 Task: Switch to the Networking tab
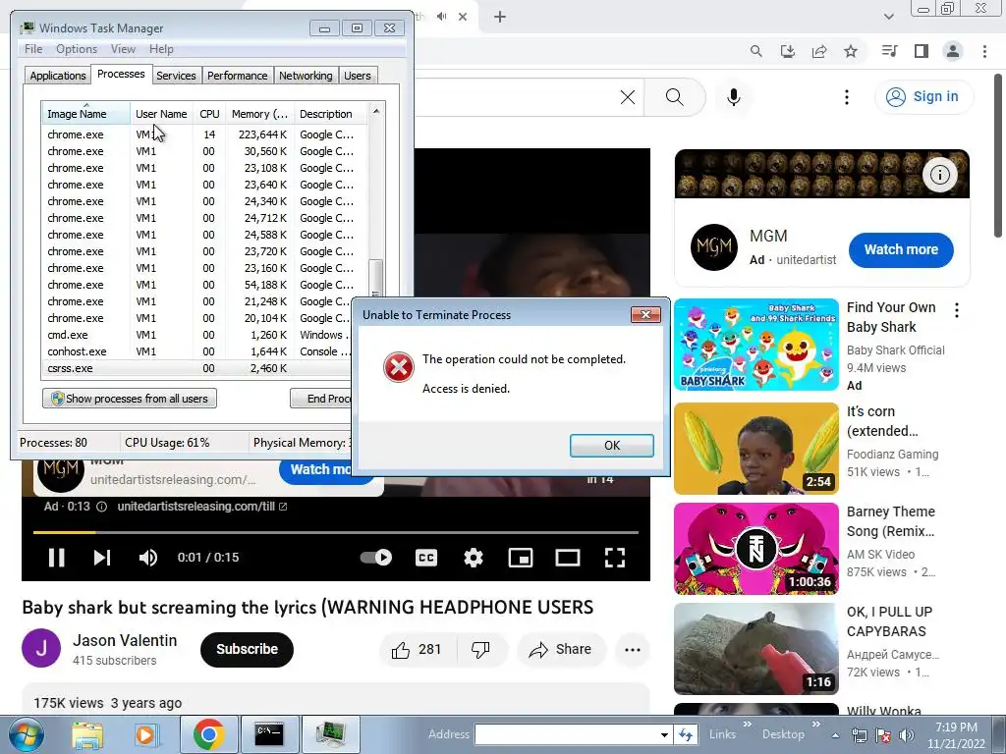(306, 76)
